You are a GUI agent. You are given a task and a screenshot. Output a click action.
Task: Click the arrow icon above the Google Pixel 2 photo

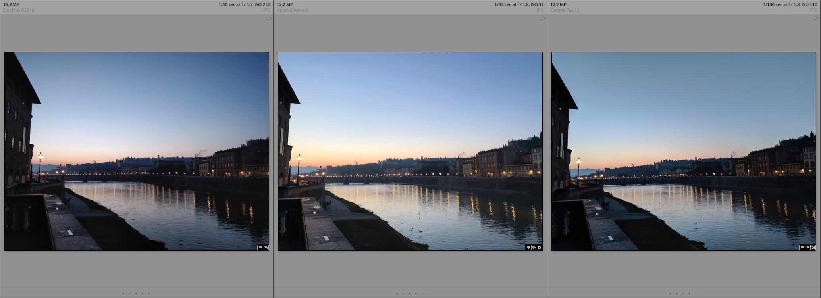816,19
